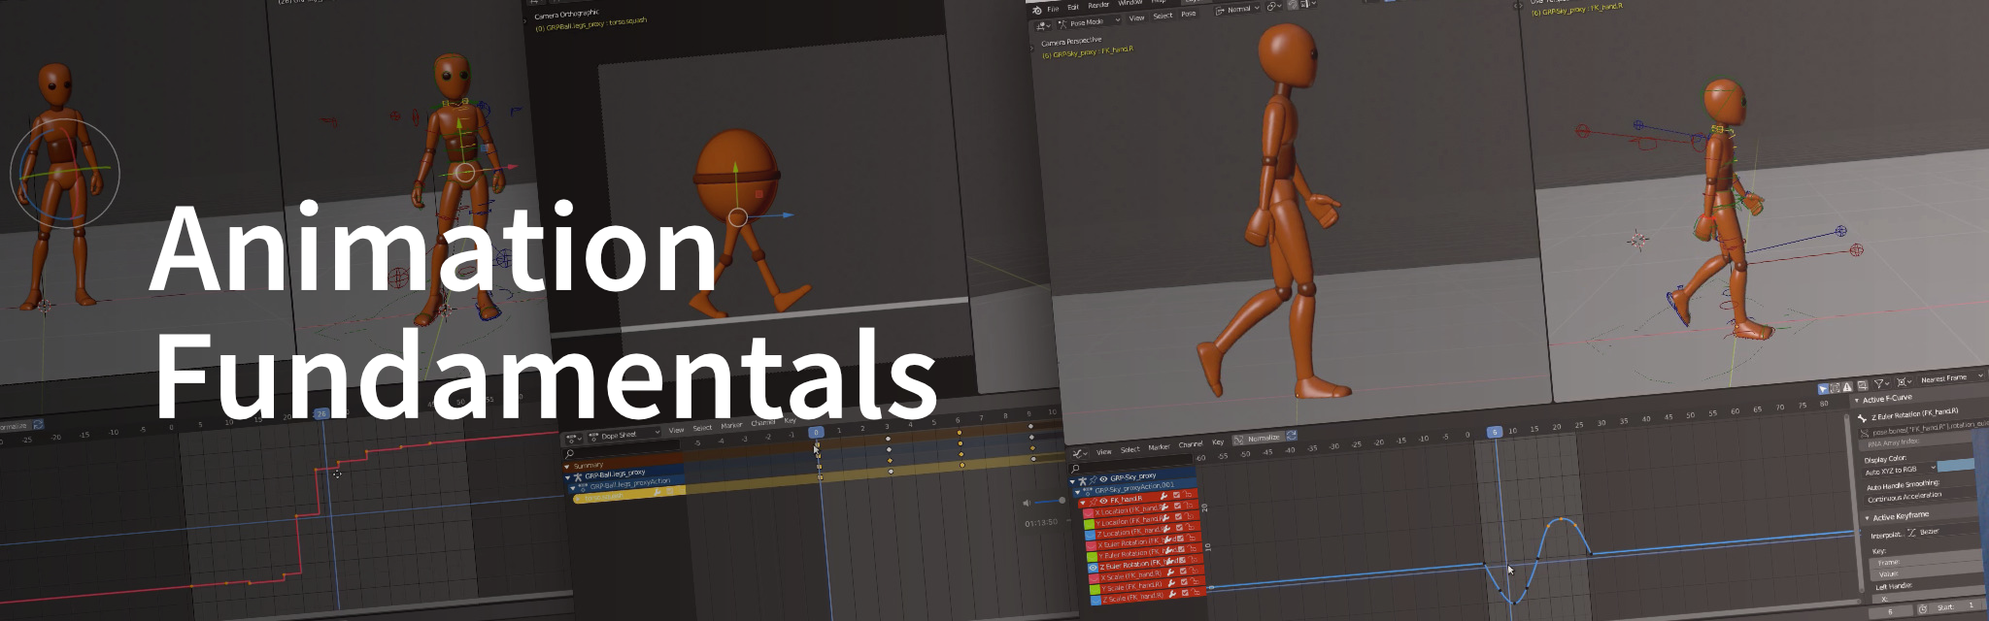The width and height of the screenshot is (1989, 621).
Task: Click the only-selected arrow filter icon
Action: [x=1823, y=388]
